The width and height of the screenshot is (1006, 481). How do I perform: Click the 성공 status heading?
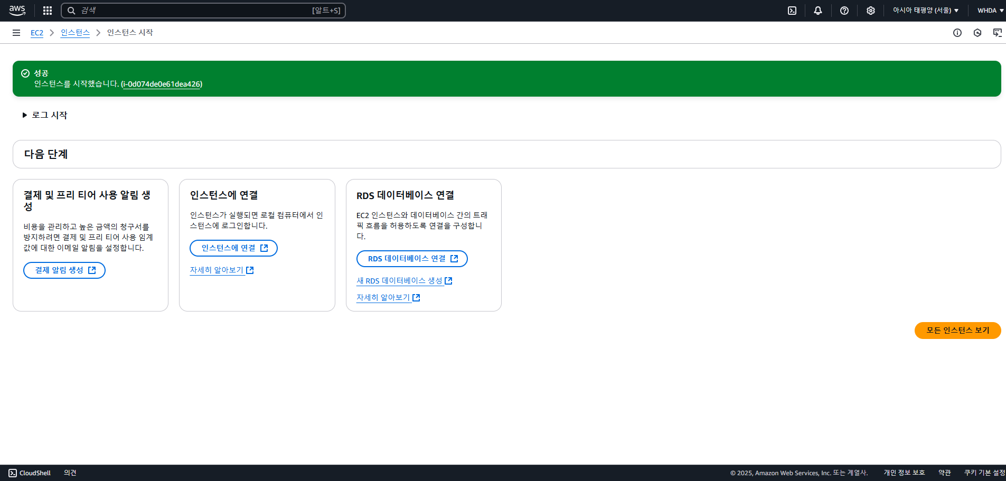tap(41, 73)
